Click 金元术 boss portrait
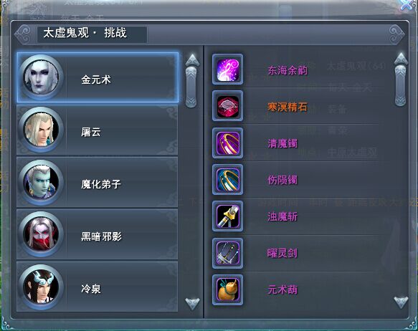This screenshot has width=418, height=331. point(41,77)
